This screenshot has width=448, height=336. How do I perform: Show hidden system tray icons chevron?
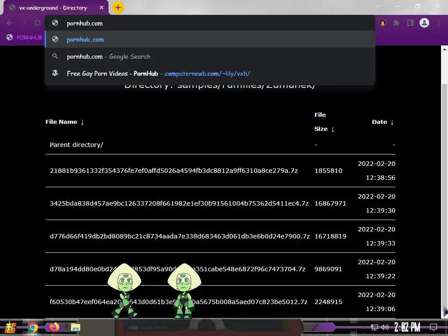click(x=364, y=327)
